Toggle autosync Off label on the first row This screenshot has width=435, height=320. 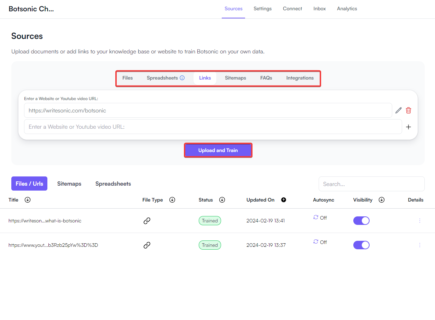[323, 217]
